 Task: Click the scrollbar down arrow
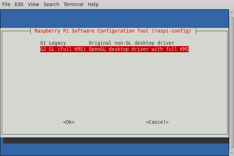click(232, 153)
